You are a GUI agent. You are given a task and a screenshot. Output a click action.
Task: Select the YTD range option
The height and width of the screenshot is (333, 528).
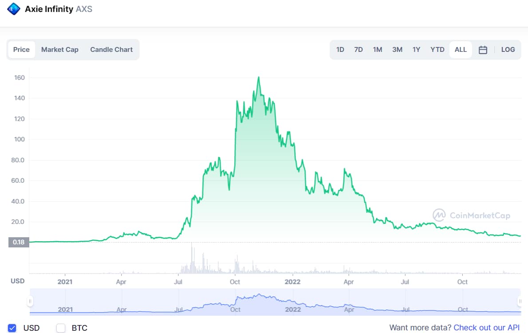click(437, 50)
